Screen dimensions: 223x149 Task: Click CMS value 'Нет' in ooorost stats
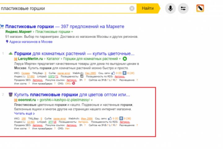67,129
